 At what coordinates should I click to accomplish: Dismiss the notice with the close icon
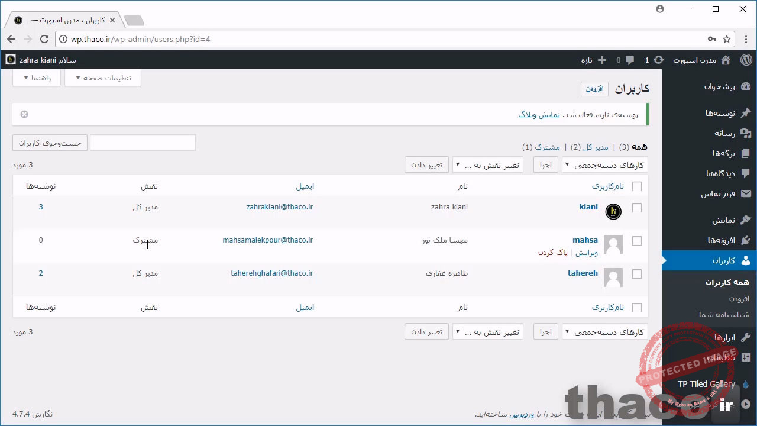(24, 114)
